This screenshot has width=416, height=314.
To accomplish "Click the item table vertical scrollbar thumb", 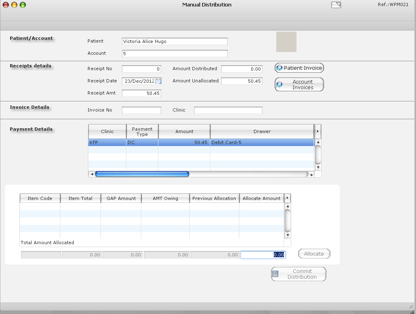I will [288, 221].
